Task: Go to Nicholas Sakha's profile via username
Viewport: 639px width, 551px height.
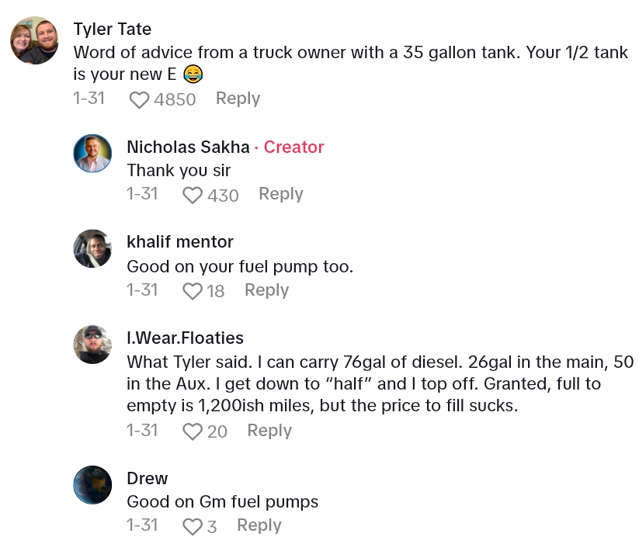Action: click(x=188, y=147)
